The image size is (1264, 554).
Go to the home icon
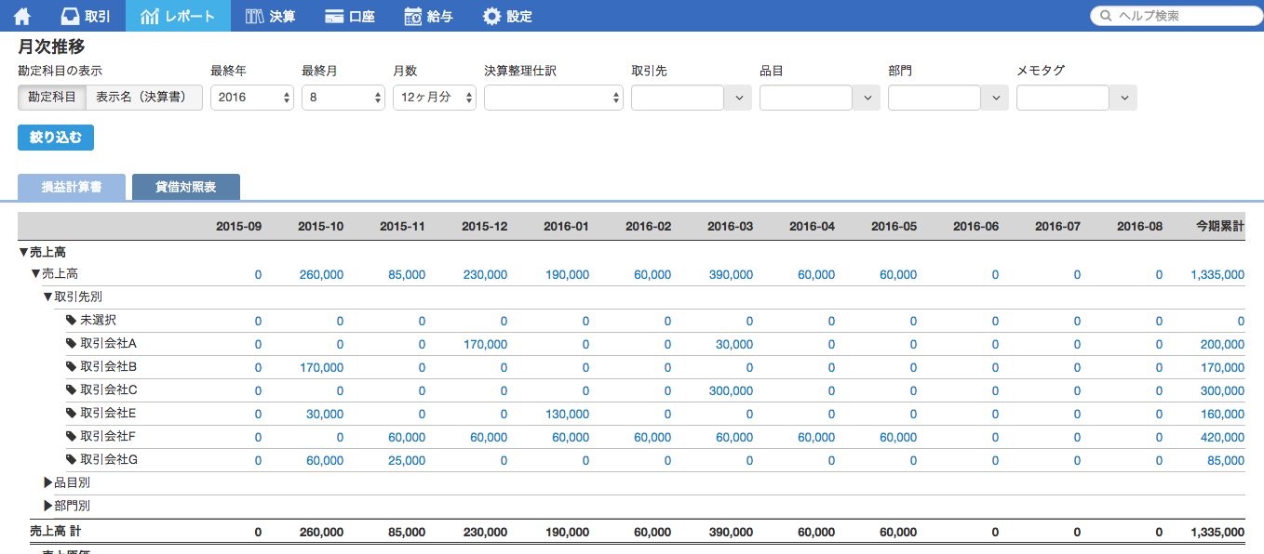(22, 16)
